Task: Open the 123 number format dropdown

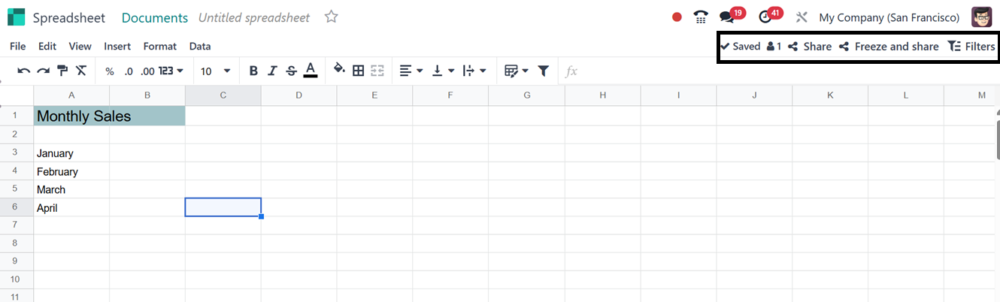Action: 171,71
